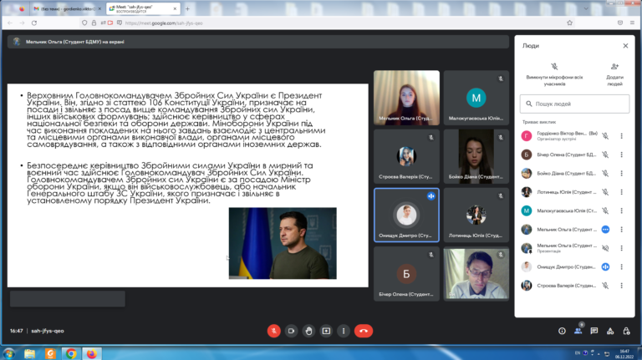Open the present screen button
This screenshot has height=360, width=642.
[326, 331]
